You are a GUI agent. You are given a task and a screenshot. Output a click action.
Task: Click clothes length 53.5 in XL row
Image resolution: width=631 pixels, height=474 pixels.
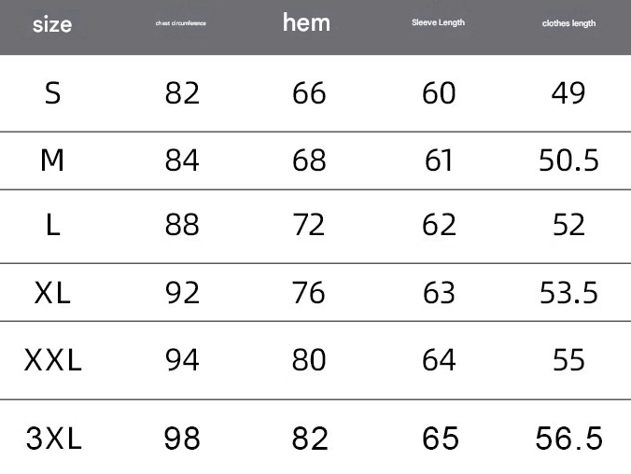coord(568,293)
